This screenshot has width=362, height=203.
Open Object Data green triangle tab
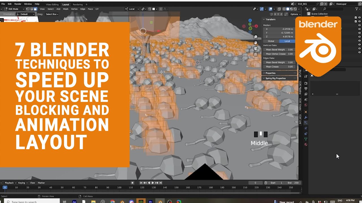[306, 139]
